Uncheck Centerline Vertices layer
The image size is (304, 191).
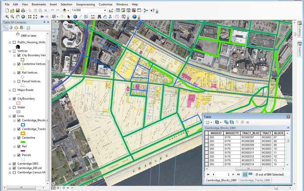coord(19,64)
